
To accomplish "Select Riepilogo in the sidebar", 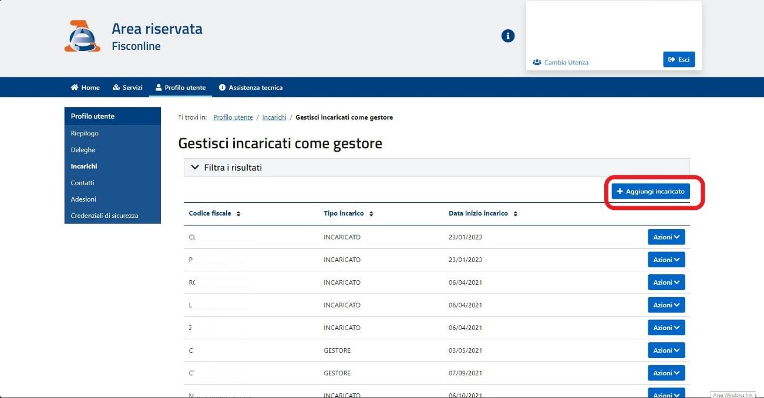I will (x=85, y=133).
